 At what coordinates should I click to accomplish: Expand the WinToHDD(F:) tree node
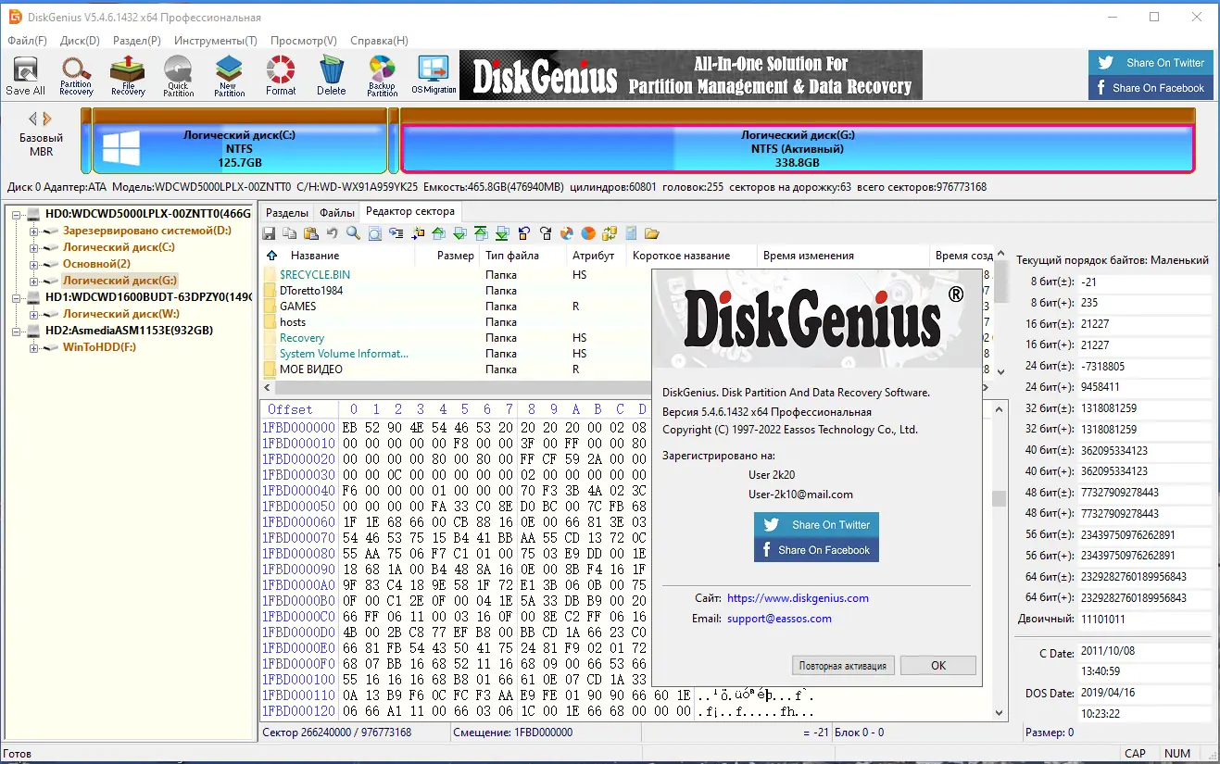click(x=34, y=347)
